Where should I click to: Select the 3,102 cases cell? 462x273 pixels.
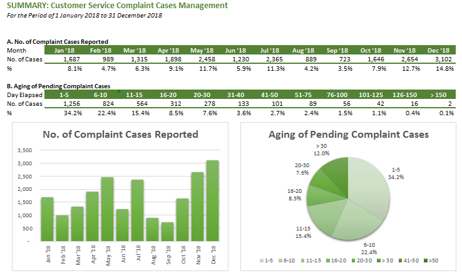[x=443, y=59]
